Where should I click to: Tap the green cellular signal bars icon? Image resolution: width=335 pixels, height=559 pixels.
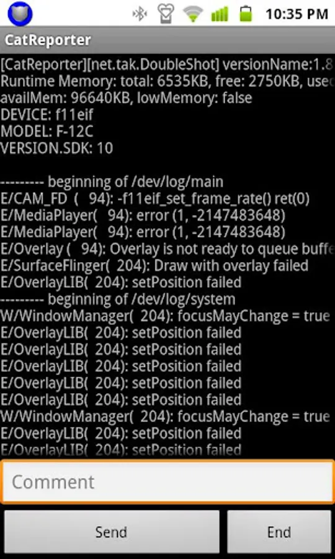pyautogui.click(x=220, y=14)
